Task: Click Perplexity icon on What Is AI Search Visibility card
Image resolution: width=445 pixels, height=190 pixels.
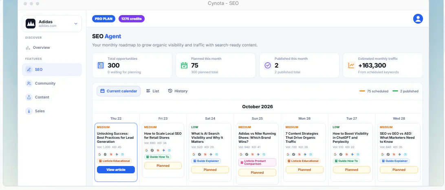Action: [216, 154]
